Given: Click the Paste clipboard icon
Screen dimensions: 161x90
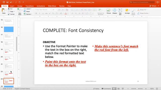Looking at the screenshot, I should point(3,10).
